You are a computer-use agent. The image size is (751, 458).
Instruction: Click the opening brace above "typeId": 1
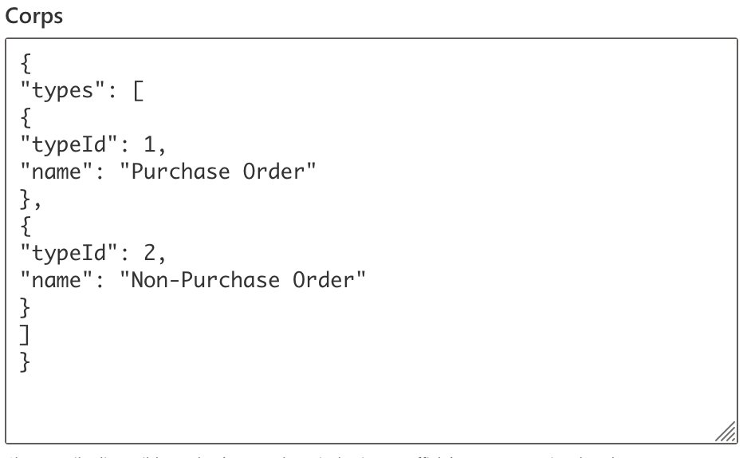(x=26, y=118)
